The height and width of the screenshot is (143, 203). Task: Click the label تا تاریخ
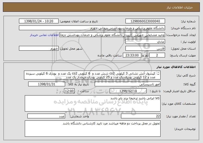click(155, 91)
